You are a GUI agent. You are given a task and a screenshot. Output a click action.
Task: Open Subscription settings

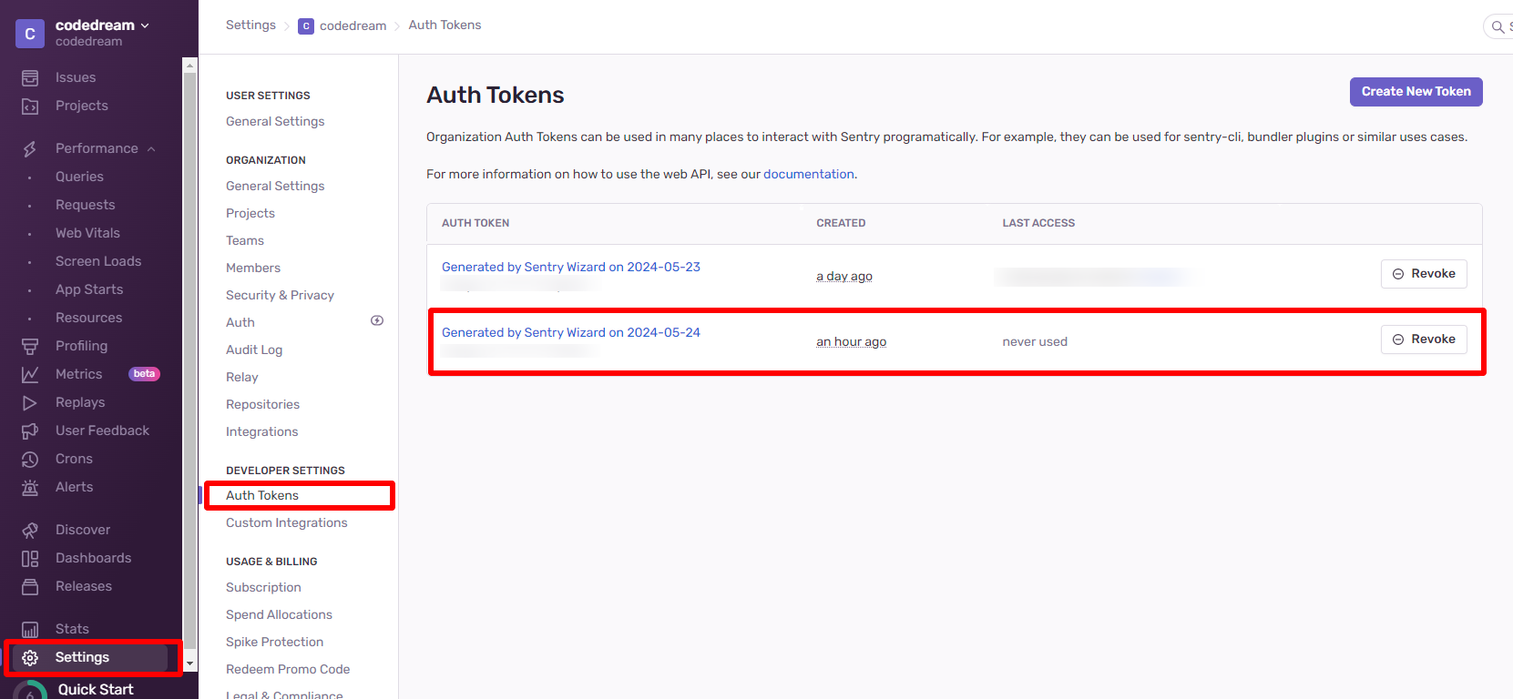point(263,587)
